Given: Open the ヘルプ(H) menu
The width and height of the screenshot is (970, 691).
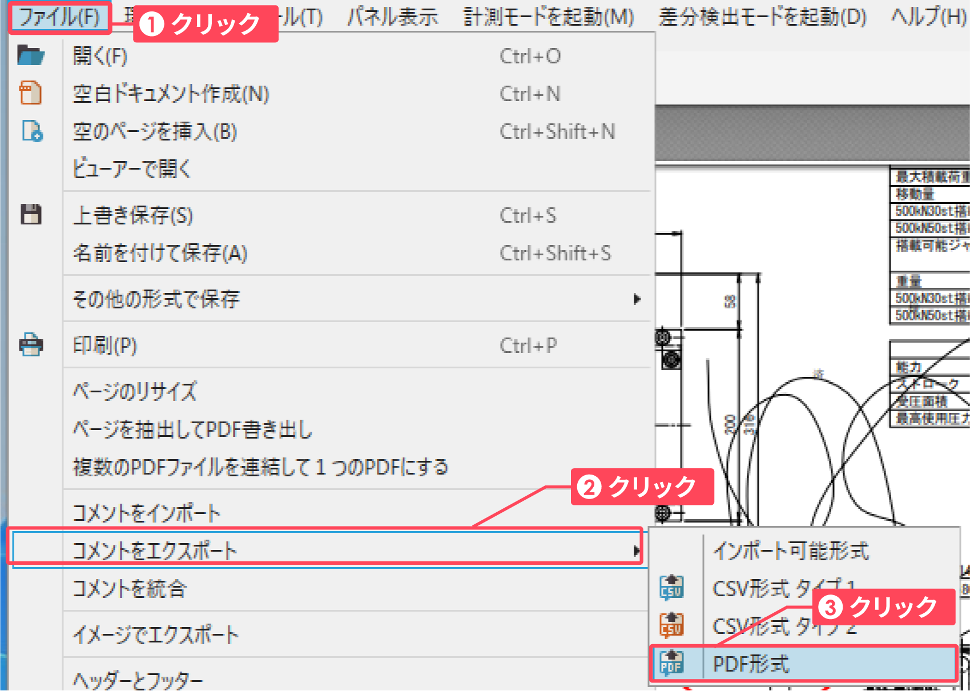Looking at the screenshot, I should point(929,17).
